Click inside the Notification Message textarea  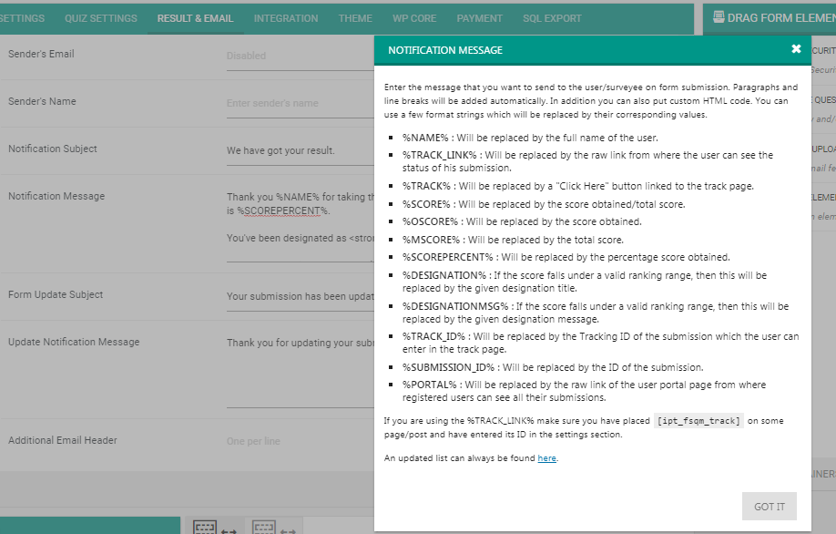(x=301, y=224)
